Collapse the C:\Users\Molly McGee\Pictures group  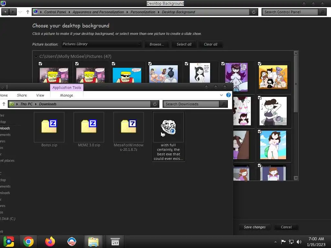click(36, 57)
